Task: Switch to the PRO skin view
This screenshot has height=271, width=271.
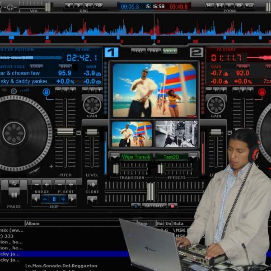Action: pyautogui.click(x=154, y=51)
